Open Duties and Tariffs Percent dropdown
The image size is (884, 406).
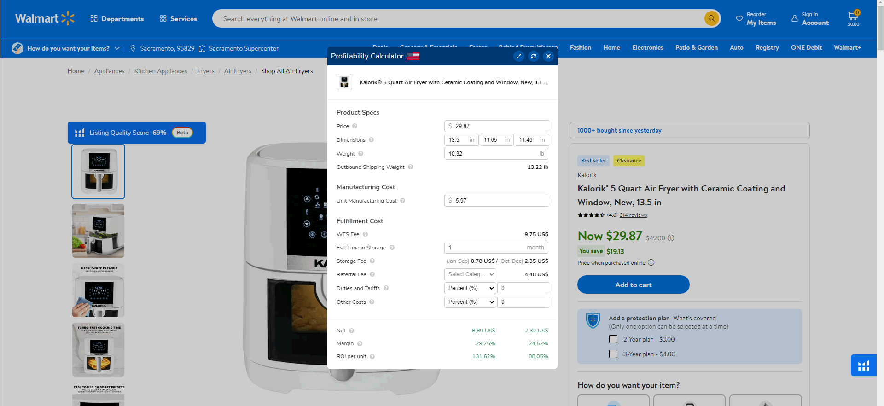470,288
